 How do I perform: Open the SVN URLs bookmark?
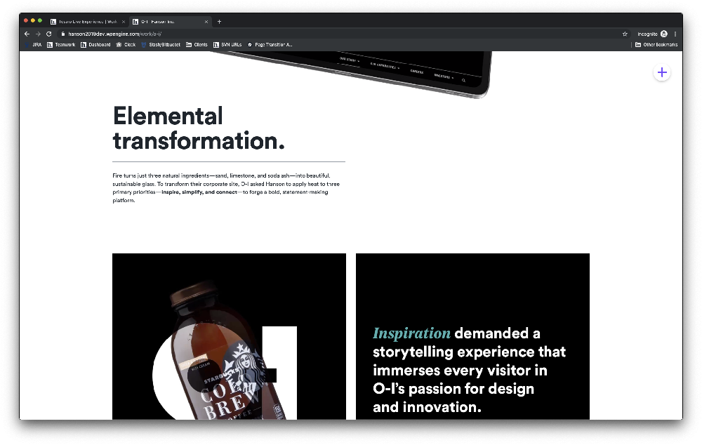point(227,45)
